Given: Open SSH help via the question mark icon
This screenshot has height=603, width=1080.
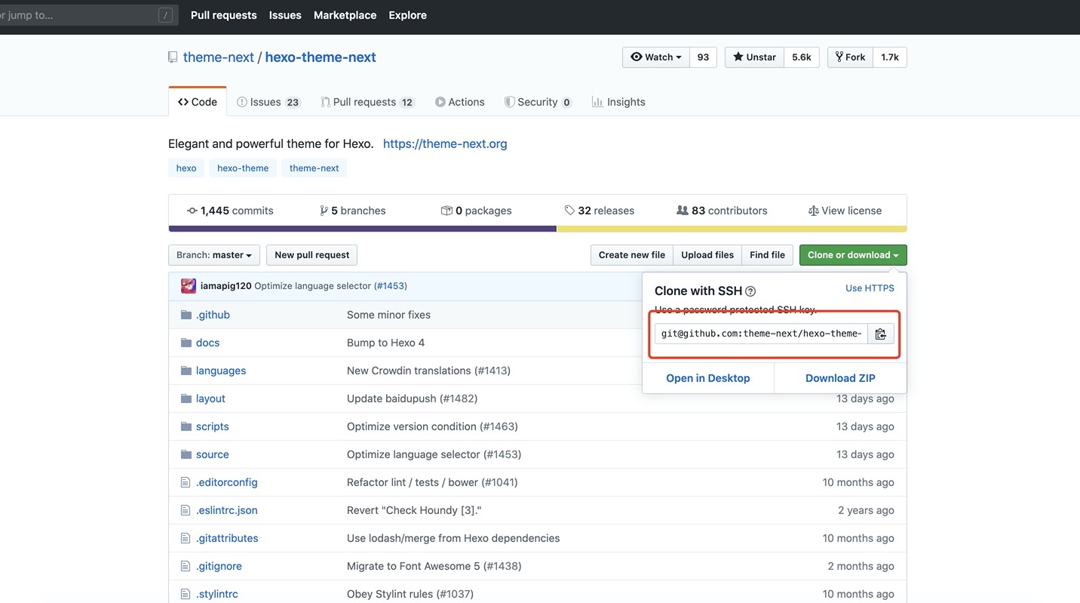Looking at the screenshot, I should click(750, 291).
